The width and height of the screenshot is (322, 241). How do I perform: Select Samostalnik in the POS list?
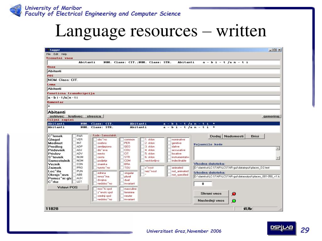59,161
